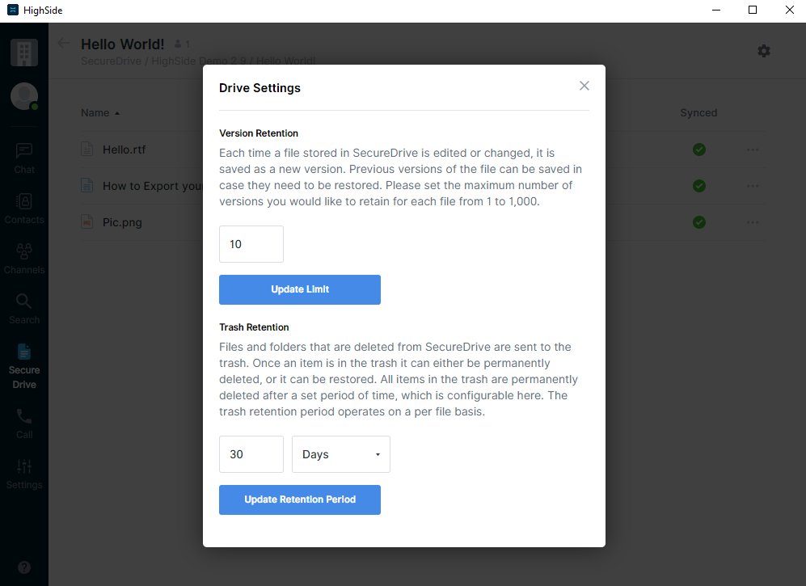Click the HighSide app logo in title bar

13,10
